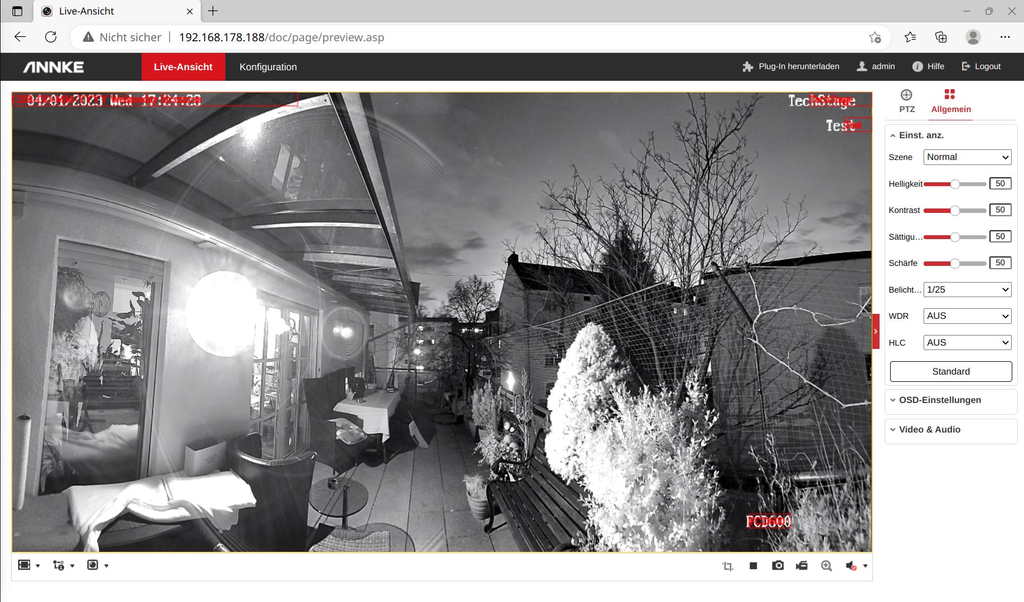This screenshot has width=1024, height=602.
Task: Open the browser profile avatar
Action: [x=973, y=37]
